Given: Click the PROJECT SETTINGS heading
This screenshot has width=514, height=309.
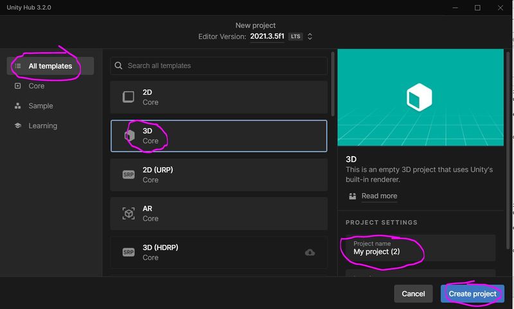Looking at the screenshot, I should (381, 222).
